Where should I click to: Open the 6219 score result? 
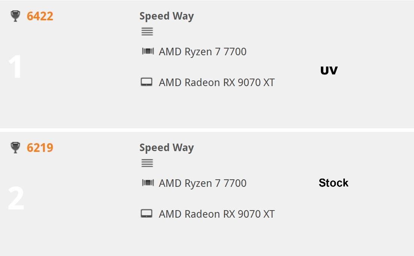[40, 148]
